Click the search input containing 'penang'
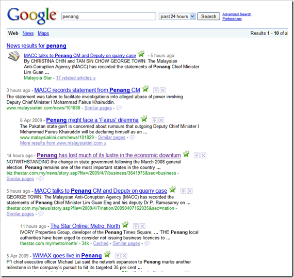This screenshot has width=294, height=278. click(109, 17)
